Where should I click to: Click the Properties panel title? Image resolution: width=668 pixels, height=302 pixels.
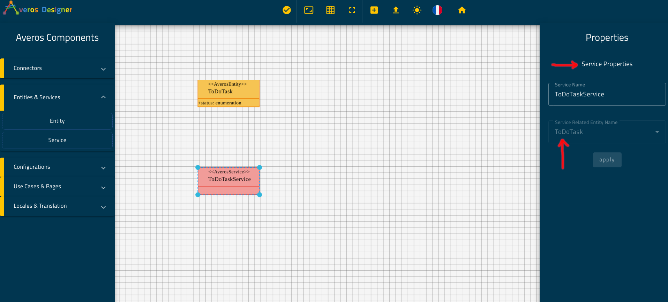click(x=607, y=38)
